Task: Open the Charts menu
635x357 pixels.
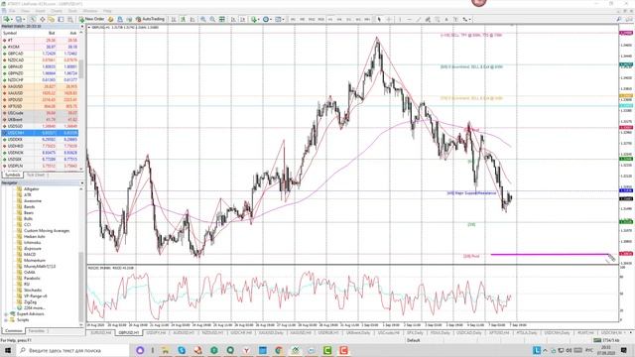Action: (57, 11)
